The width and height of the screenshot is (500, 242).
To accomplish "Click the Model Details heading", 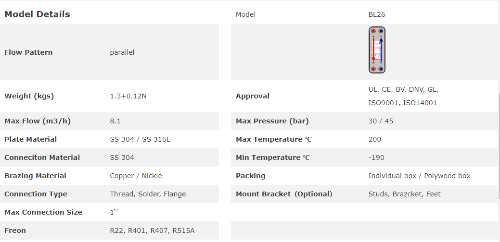I will pos(37,14).
